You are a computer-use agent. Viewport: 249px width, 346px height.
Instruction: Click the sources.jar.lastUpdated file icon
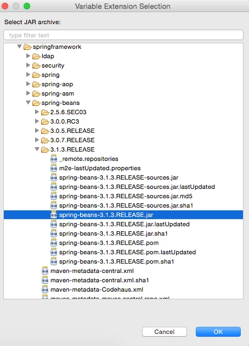tap(54, 187)
